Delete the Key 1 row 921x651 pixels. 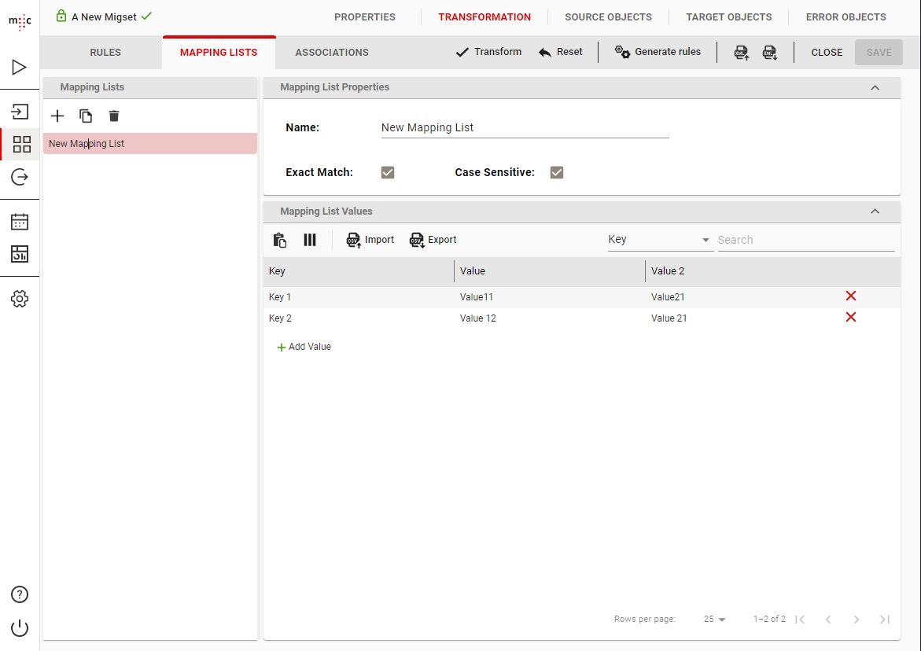coord(850,296)
